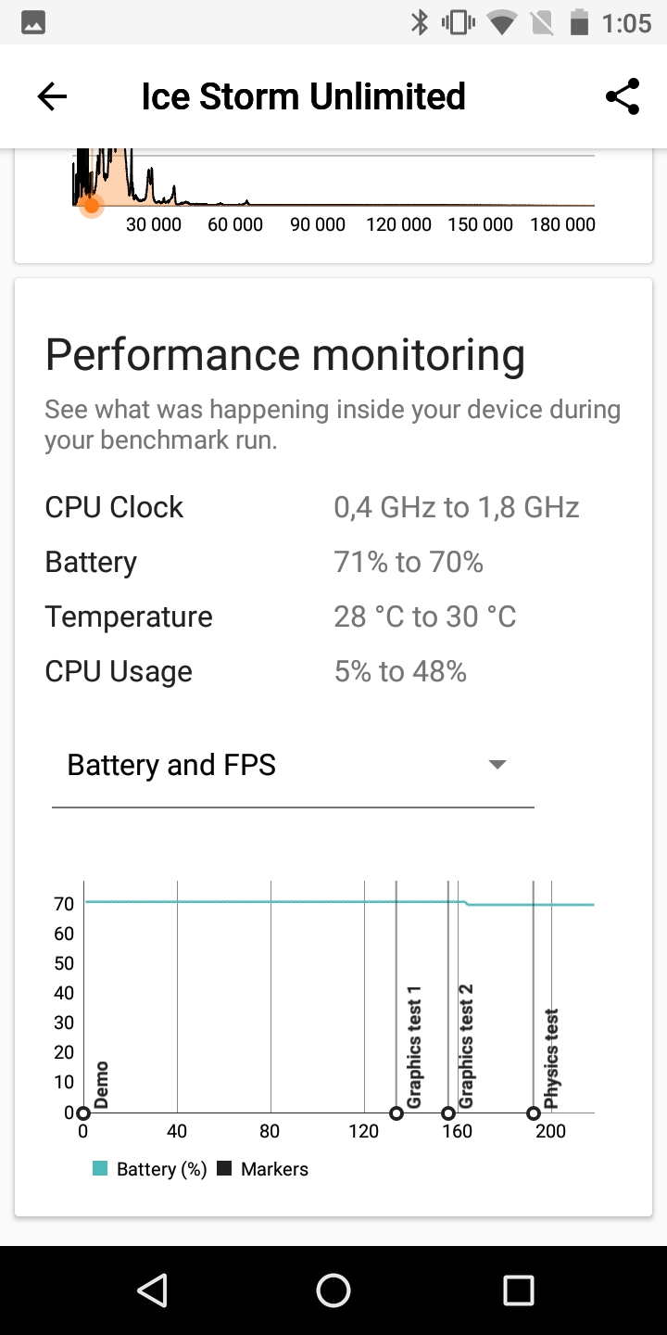Select the Graphics test 1 marker circle
Viewport: 667px width, 1335px height.
tap(396, 1113)
